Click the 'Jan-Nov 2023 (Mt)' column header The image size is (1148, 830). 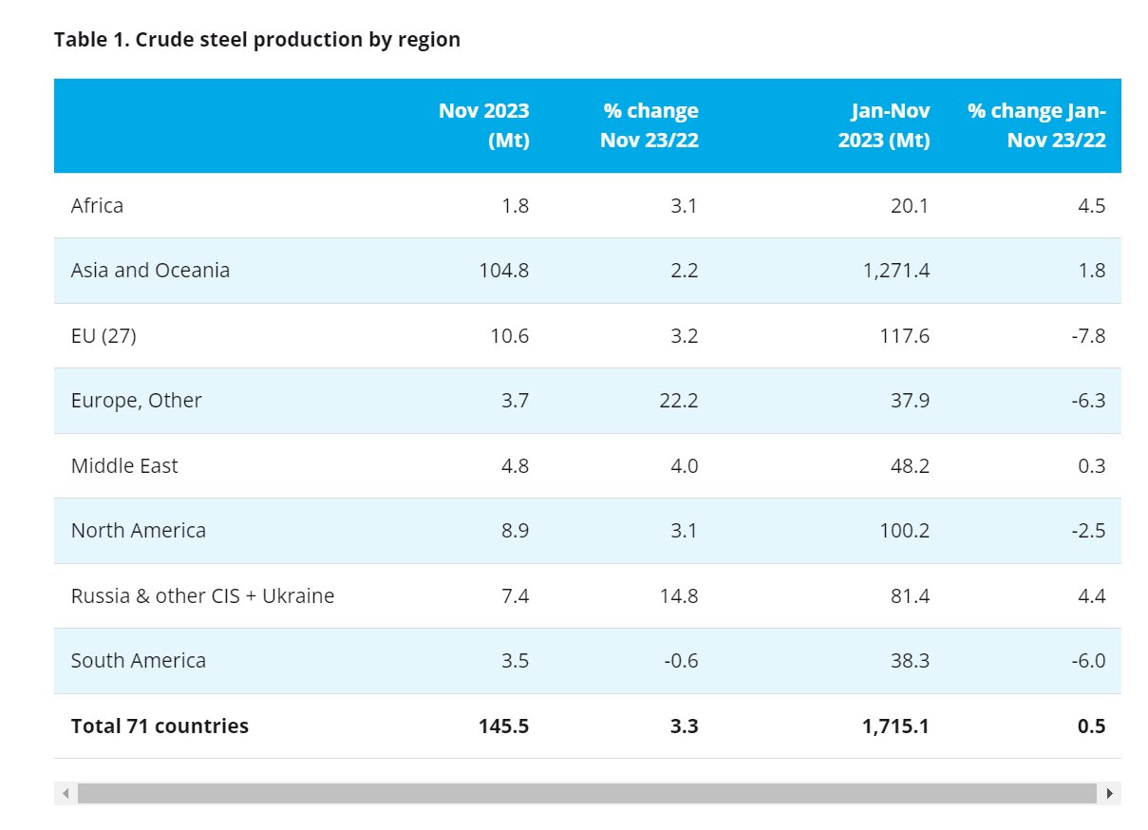(x=883, y=125)
